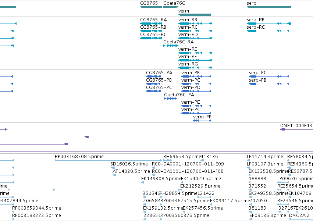Select EST label RP003560376.5prime
The width and height of the screenshot is (313, 221).
click(x=185, y=215)
